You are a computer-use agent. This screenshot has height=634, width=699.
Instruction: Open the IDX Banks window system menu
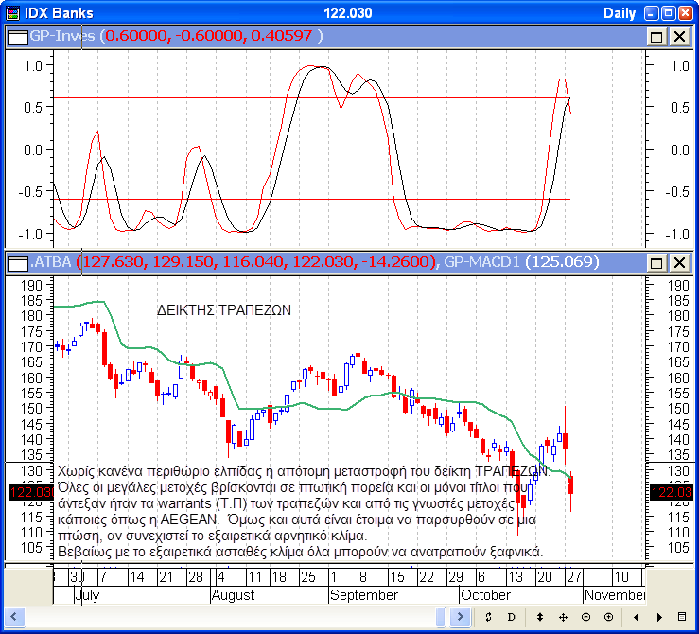[x=12, y=12]
